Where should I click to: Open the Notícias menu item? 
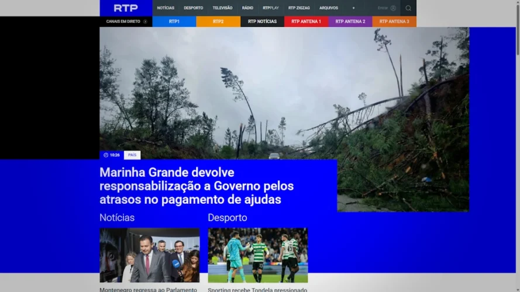coord(166,8)
